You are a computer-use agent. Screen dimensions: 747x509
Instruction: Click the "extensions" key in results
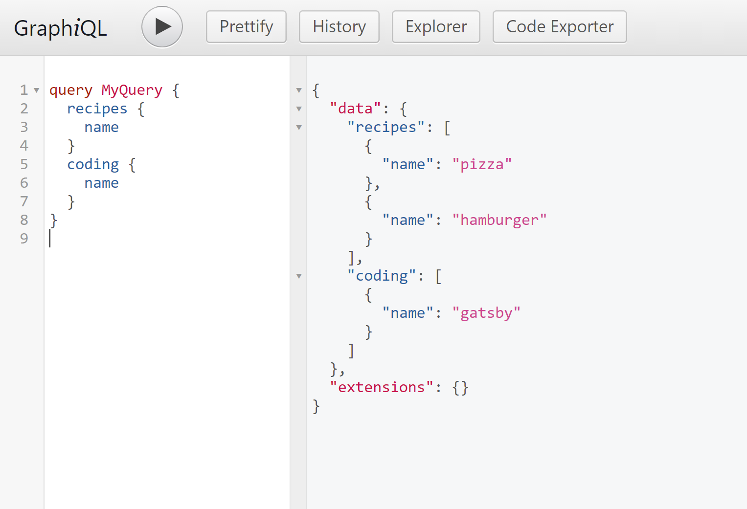tap(381, 388)
